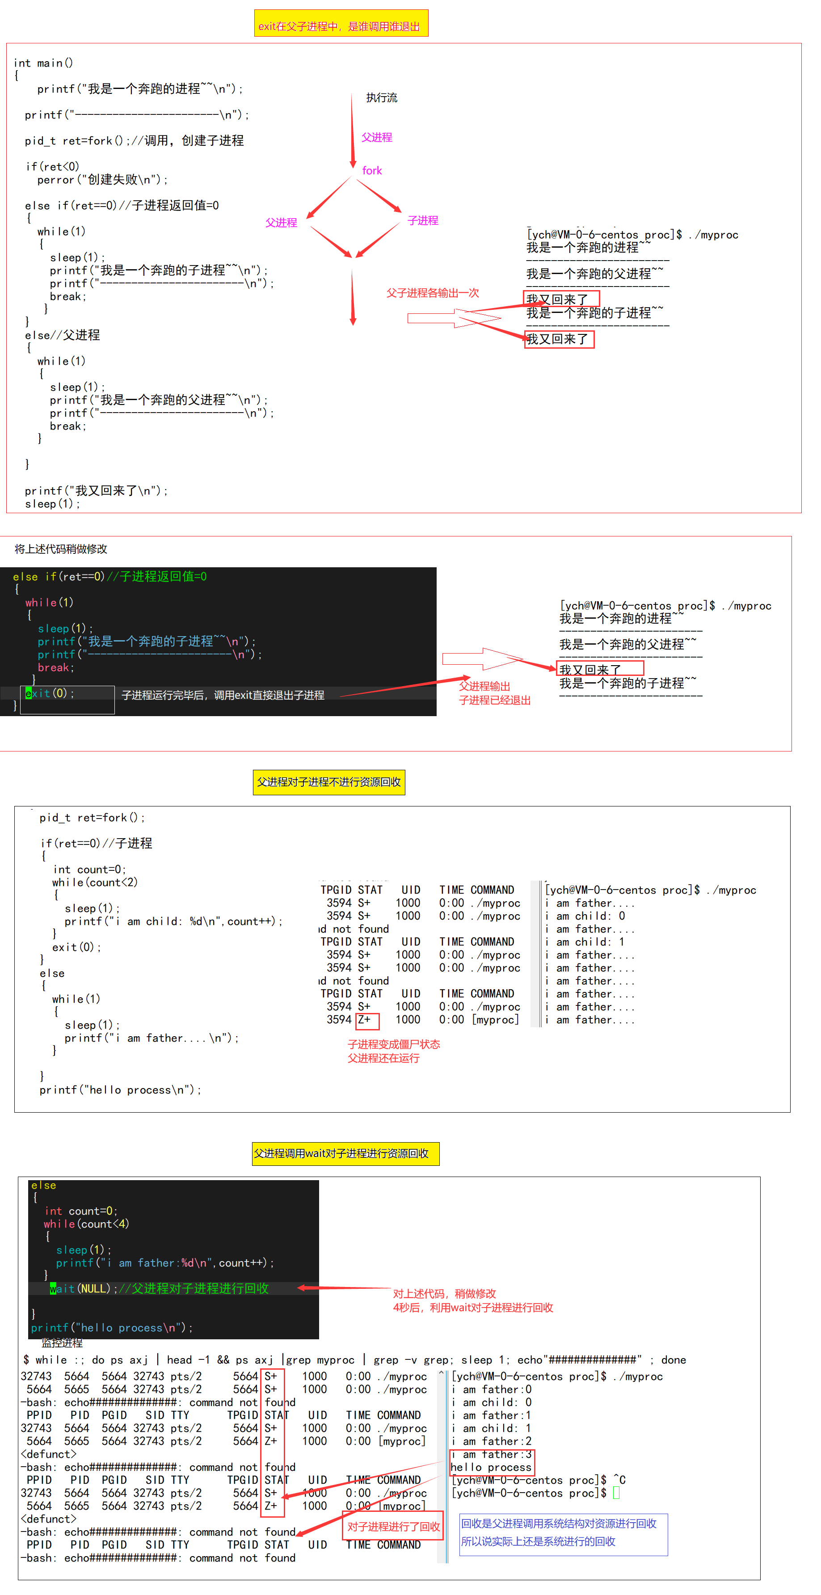The height and width of the screenshot is (1595, 821).
Task: Click the red boxed note "对子进程进行了回收"
Action: pos(393,1526)
